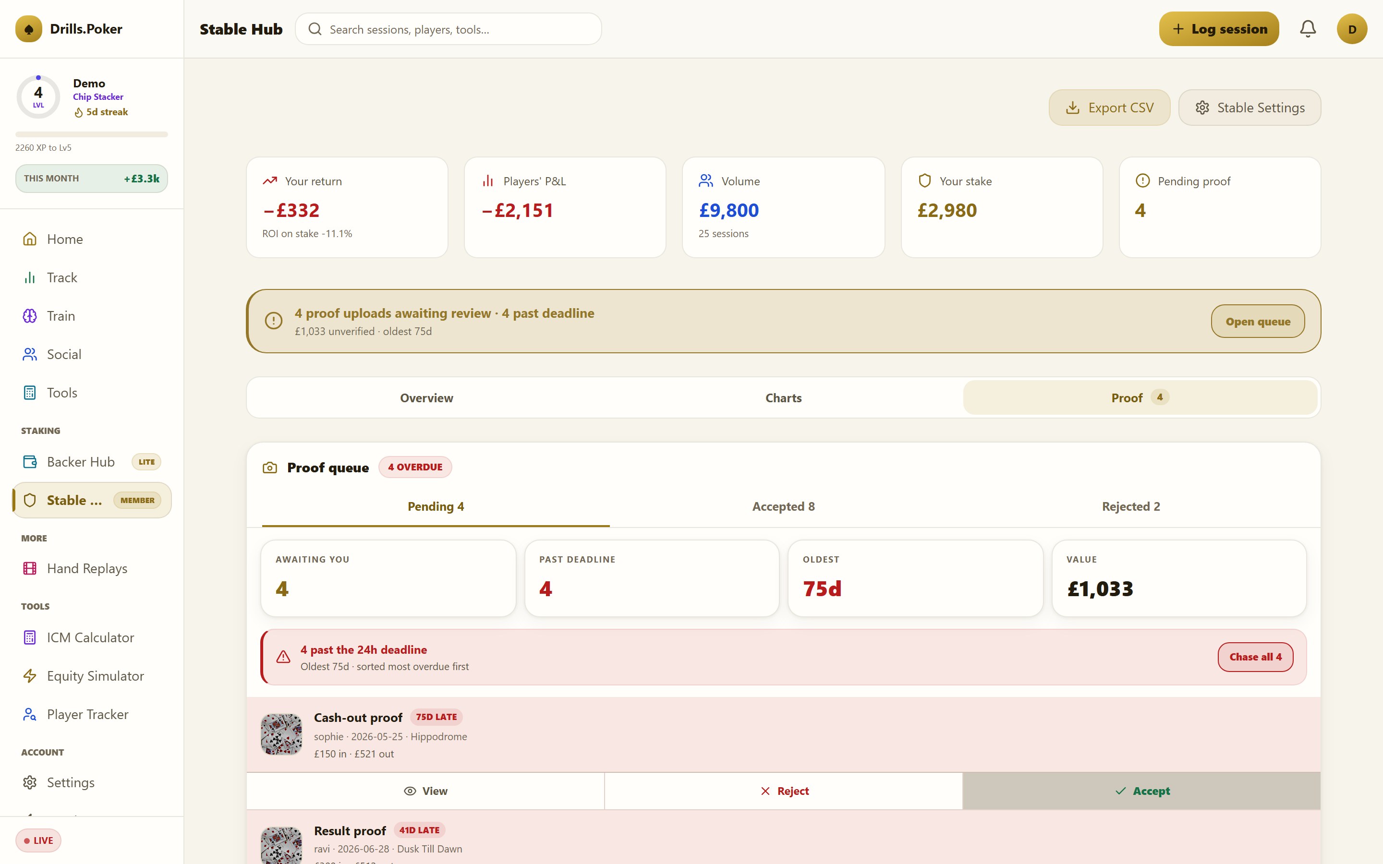This screenshot has width=1383, height=864.
Task: Click ROI on stake -11.1% text
Action: 307,233
